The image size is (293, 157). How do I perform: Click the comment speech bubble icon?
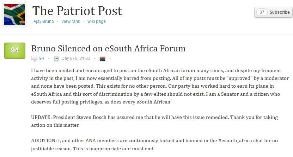tap(34, 58)
